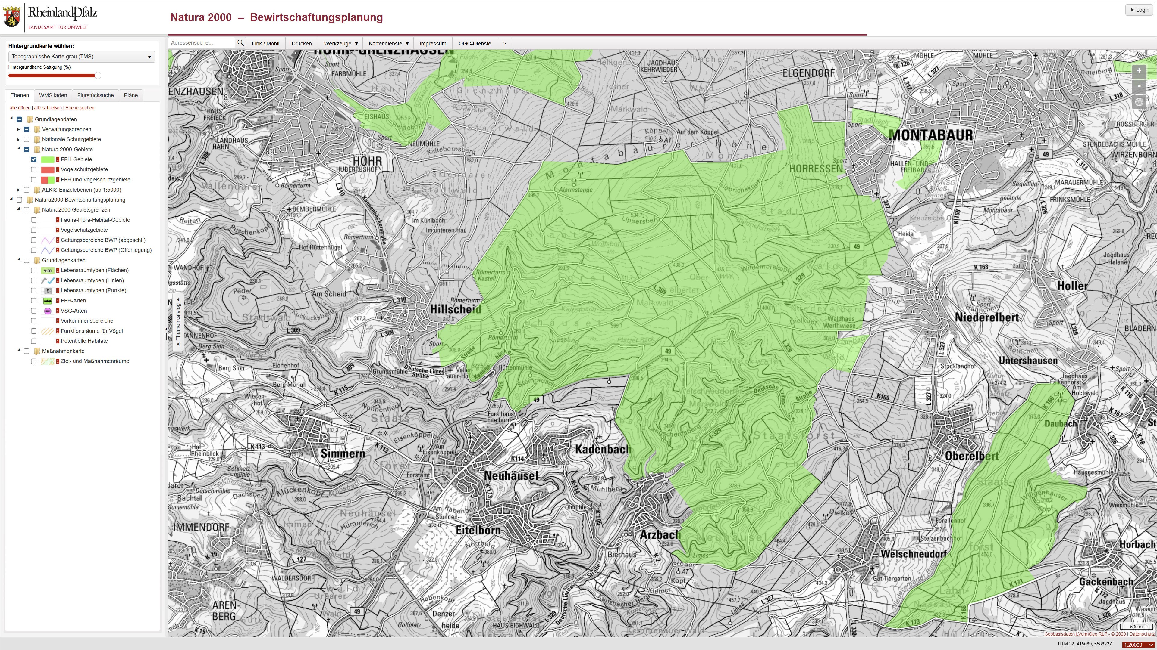The height and width of the screenshot is (650, 1157).
Task: Open info icon for Lebensraumtypen (Punkte)
Action: click(x=58, y=291)
